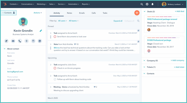Open notifications bell
Screen dimensions: 187x103
coord(152,4)
